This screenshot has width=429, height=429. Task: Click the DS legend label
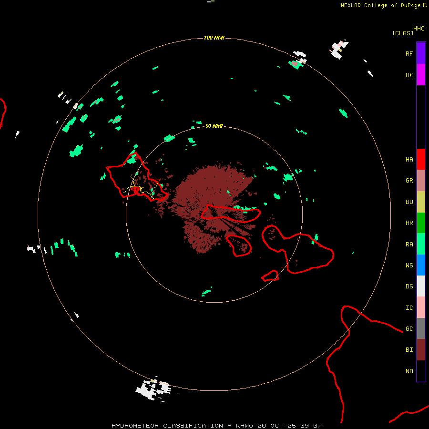[x=409, y=286]
